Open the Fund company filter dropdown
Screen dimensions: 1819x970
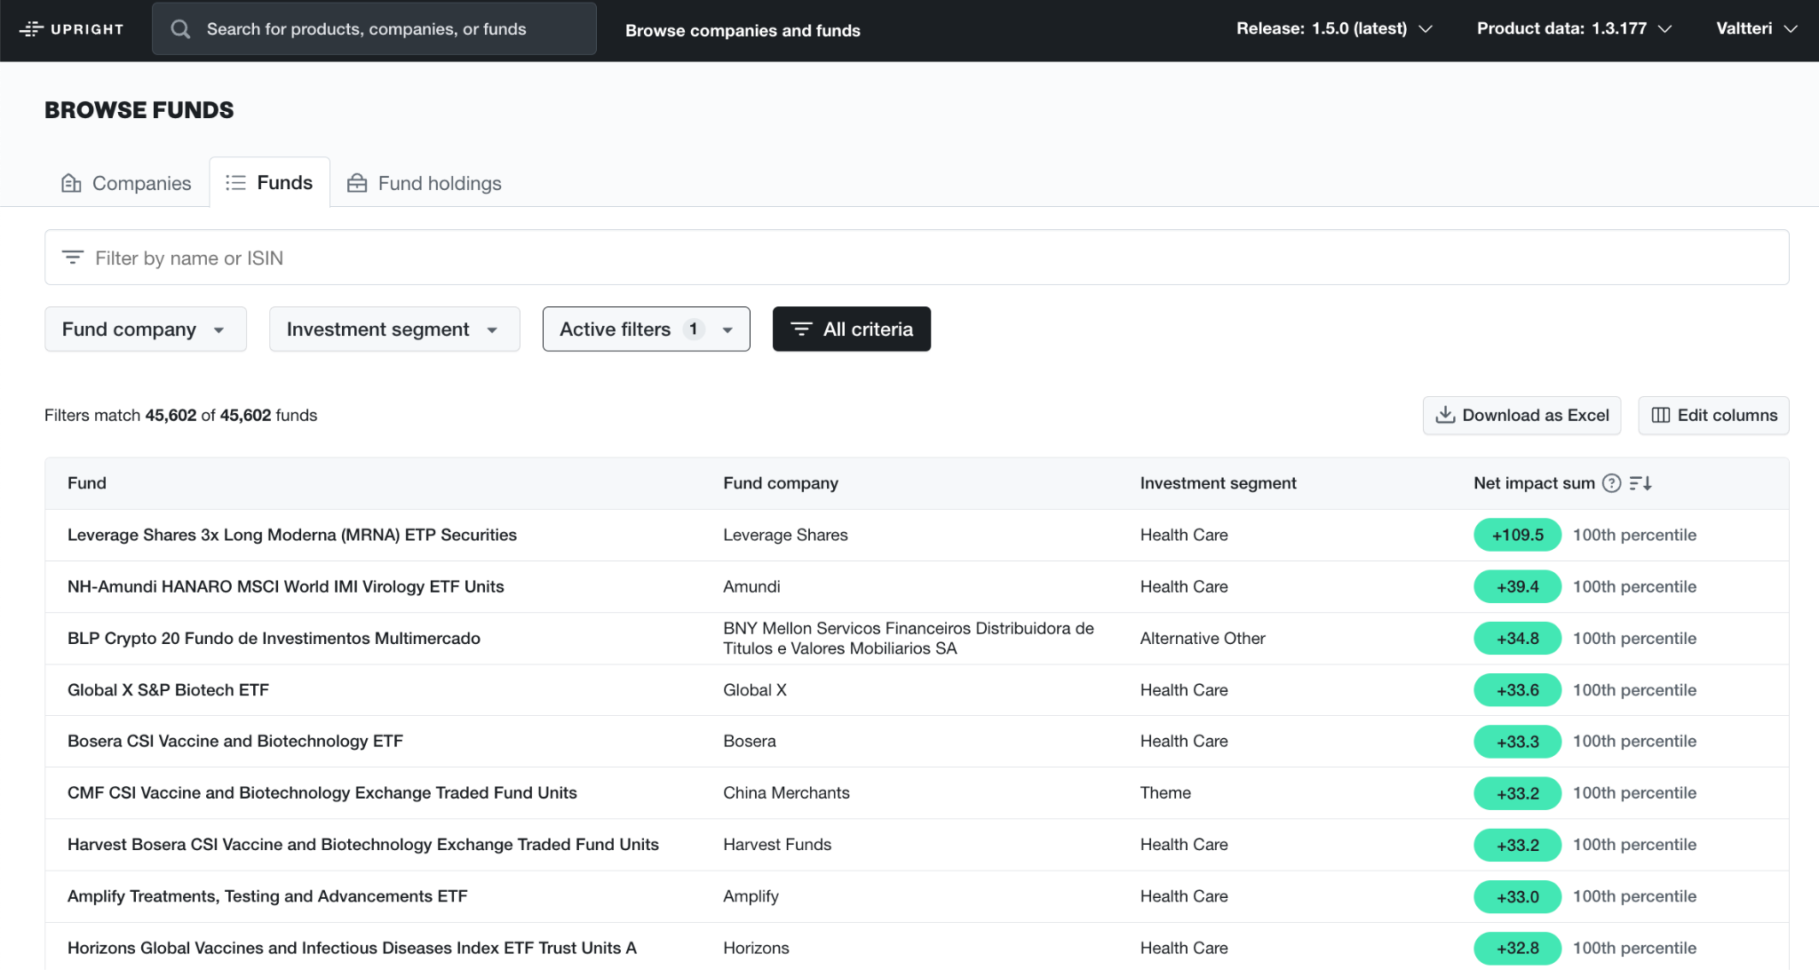point(145,329)
